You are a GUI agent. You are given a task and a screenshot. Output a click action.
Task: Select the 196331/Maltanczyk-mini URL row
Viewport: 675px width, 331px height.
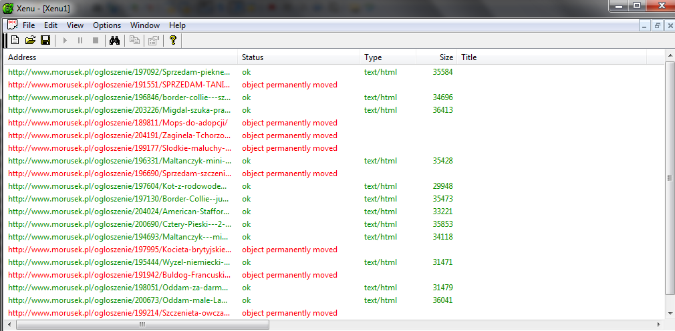[x=119, y=161]
